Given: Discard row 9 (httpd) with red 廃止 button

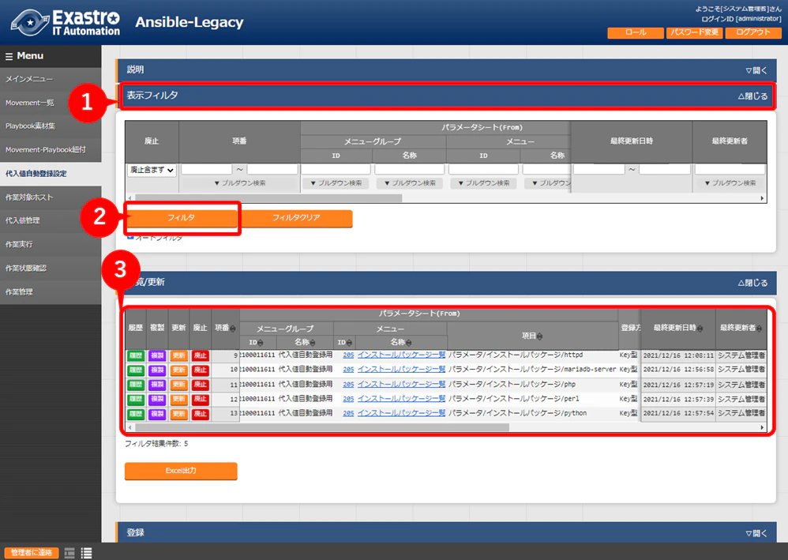Looking at the screenshot, I should (x=201, y=355).
